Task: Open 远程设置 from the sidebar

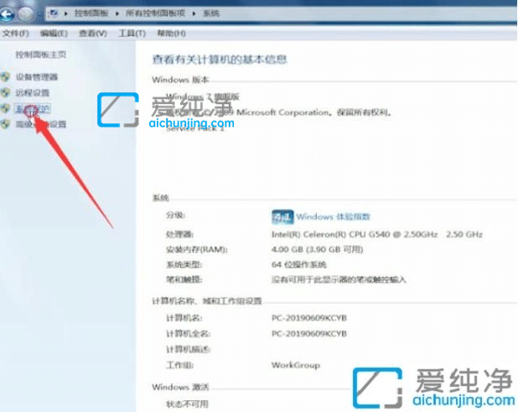Action: coord(33,92)
